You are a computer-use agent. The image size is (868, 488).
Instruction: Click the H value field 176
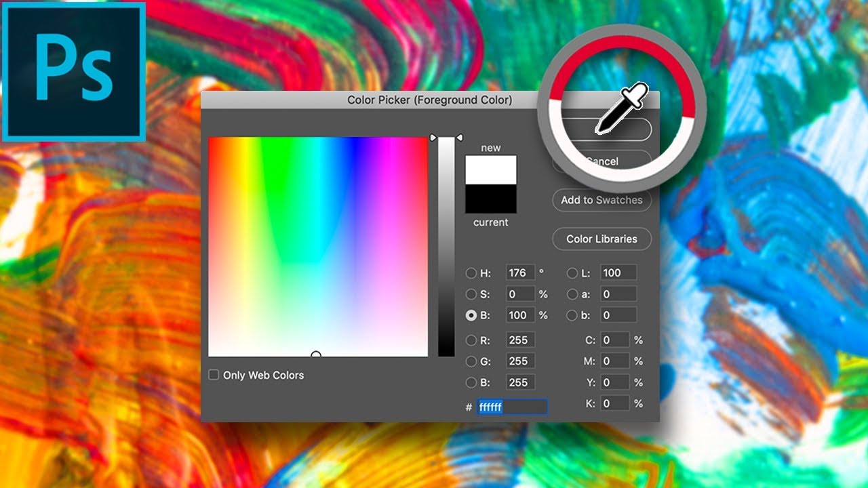[x=520, y=273]
